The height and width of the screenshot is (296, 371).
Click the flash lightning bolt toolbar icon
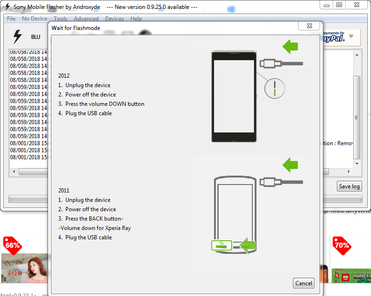(x=17, y=37)
